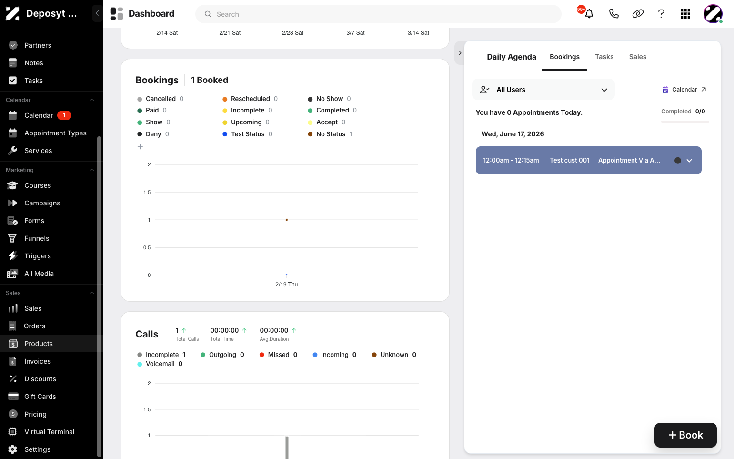This screenshot has height=459, width=734.
Task: Collapse the Calendar sidebar section
Action: (x=92, y=100)
